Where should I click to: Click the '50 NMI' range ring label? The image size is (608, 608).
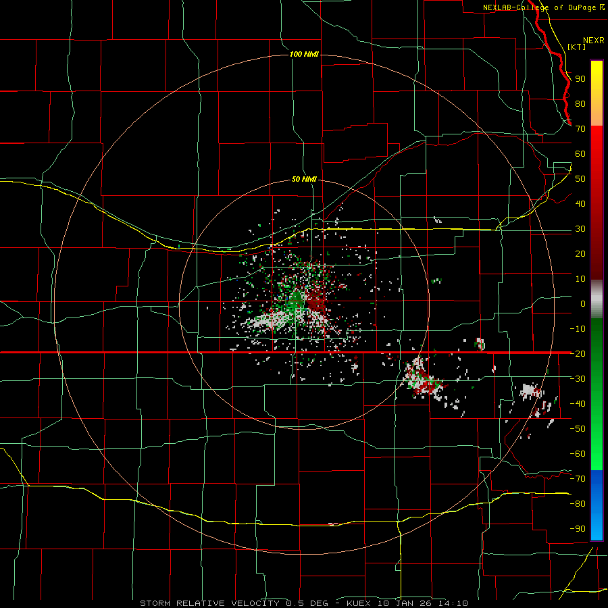tap(304, 179)
